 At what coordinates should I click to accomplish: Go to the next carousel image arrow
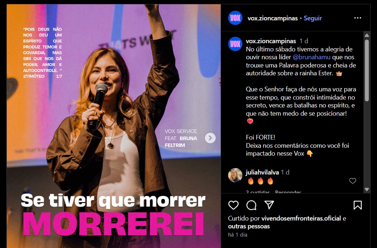[210, 138]
